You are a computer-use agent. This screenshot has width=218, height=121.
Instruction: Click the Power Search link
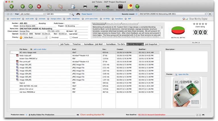87,14
